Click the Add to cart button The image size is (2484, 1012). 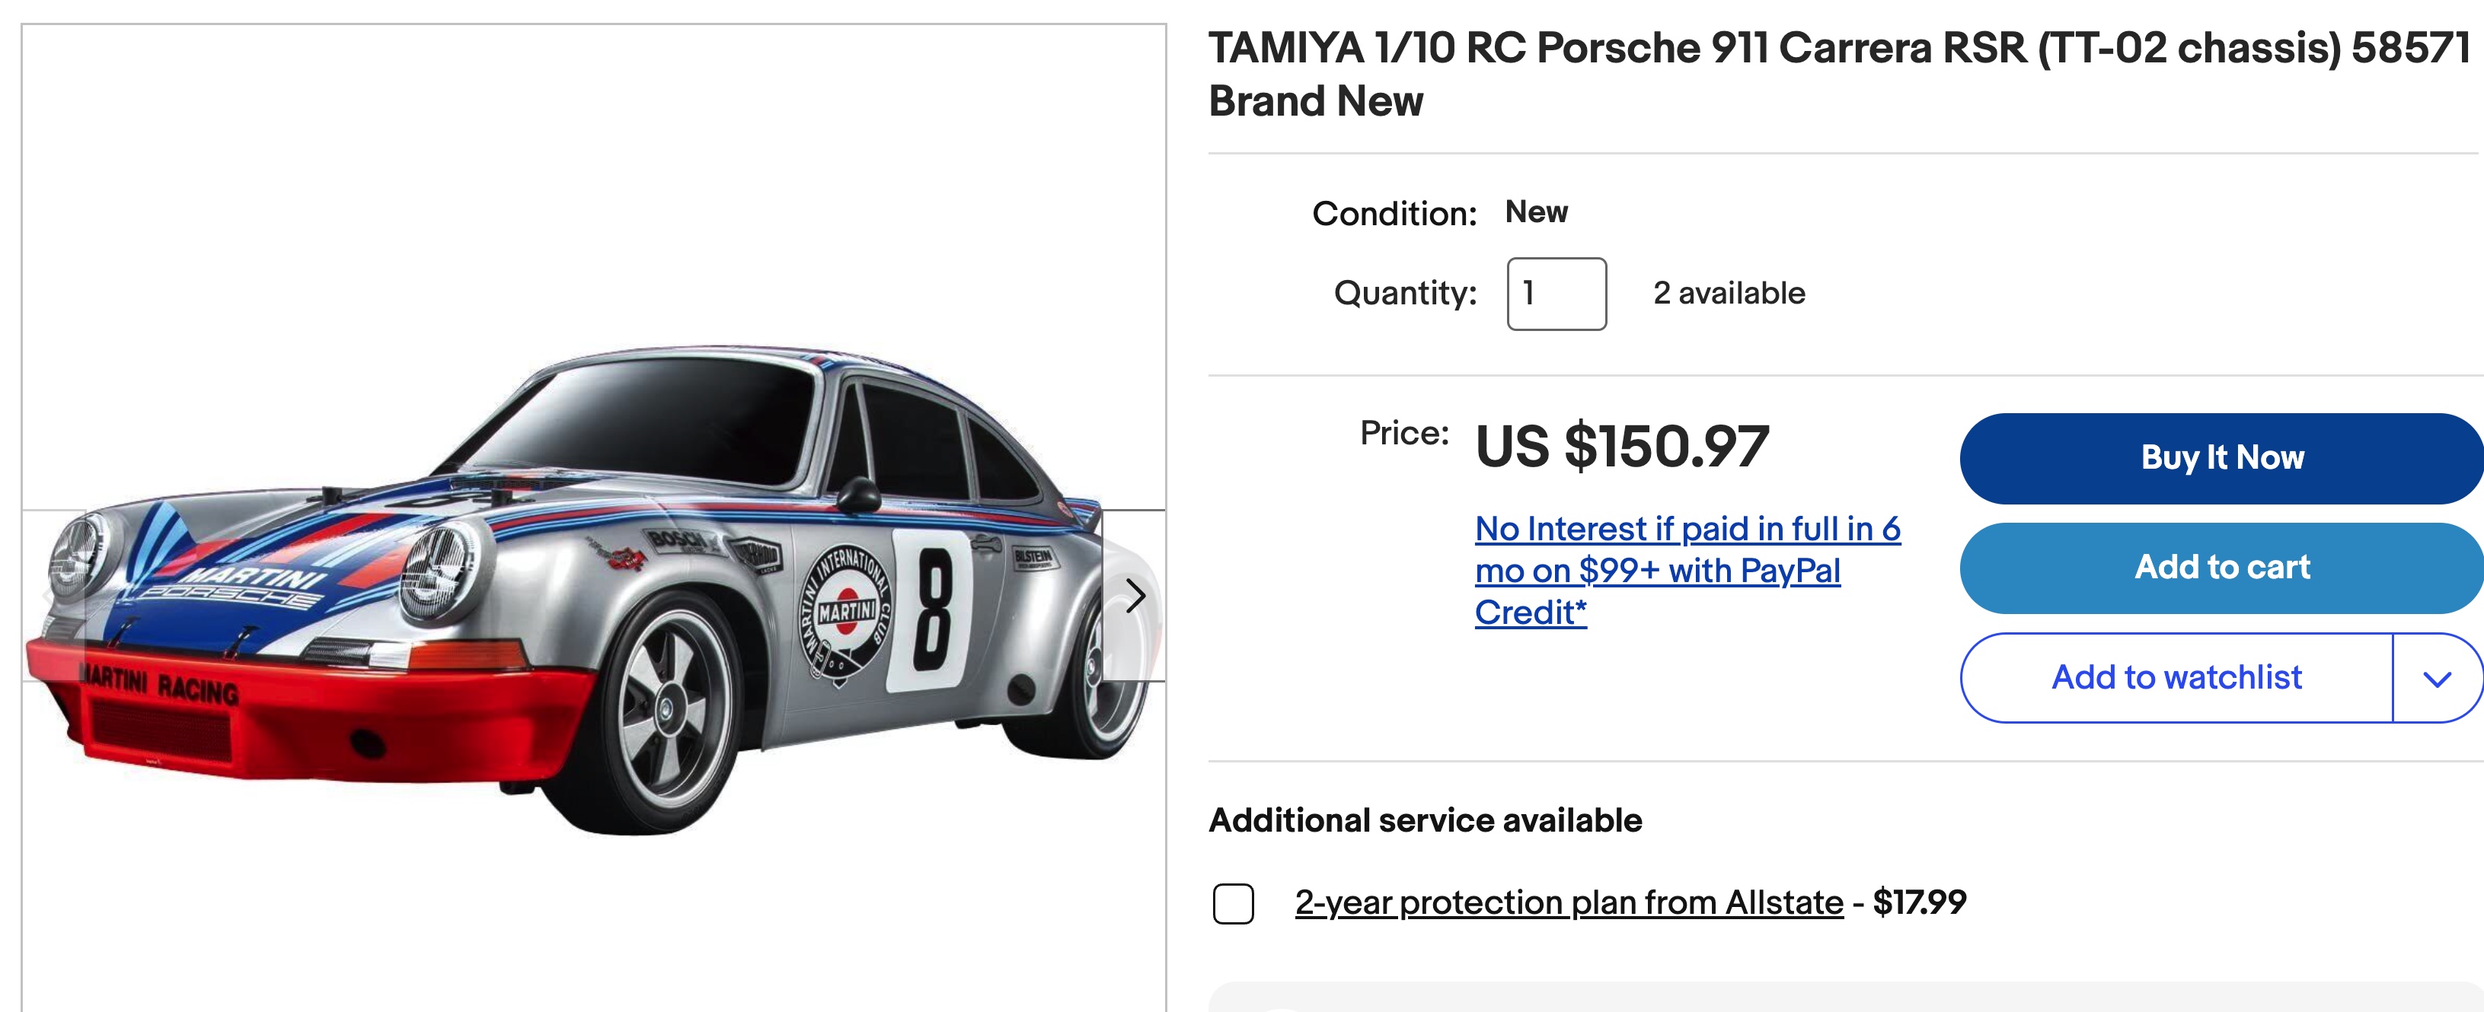[2221, 568]
